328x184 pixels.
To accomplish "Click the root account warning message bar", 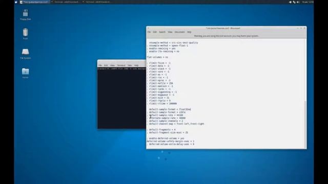I will click(227, 36).
